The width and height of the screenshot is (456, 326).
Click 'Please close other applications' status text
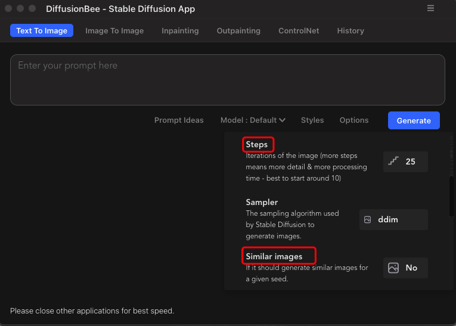(92, 311)
